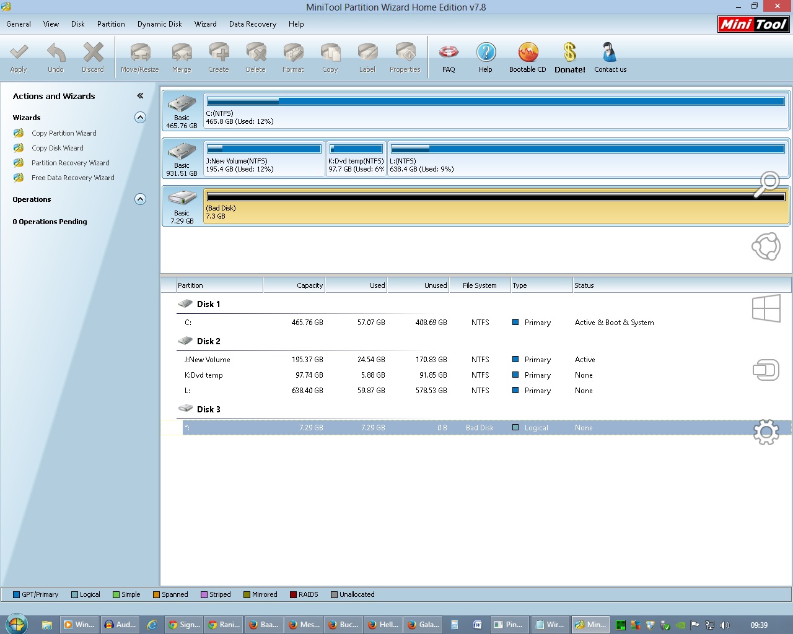793x634 pixels.
Task: Click the GPT/Primary legend swatch
Action: point(17,594)
